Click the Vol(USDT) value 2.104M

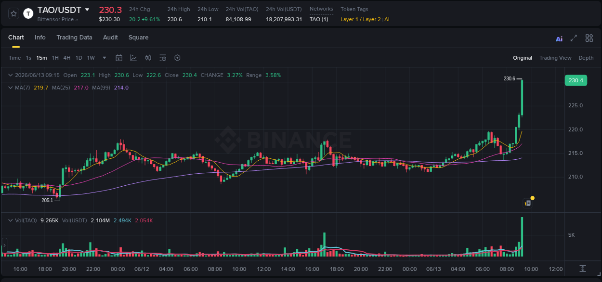click(100, 220)
